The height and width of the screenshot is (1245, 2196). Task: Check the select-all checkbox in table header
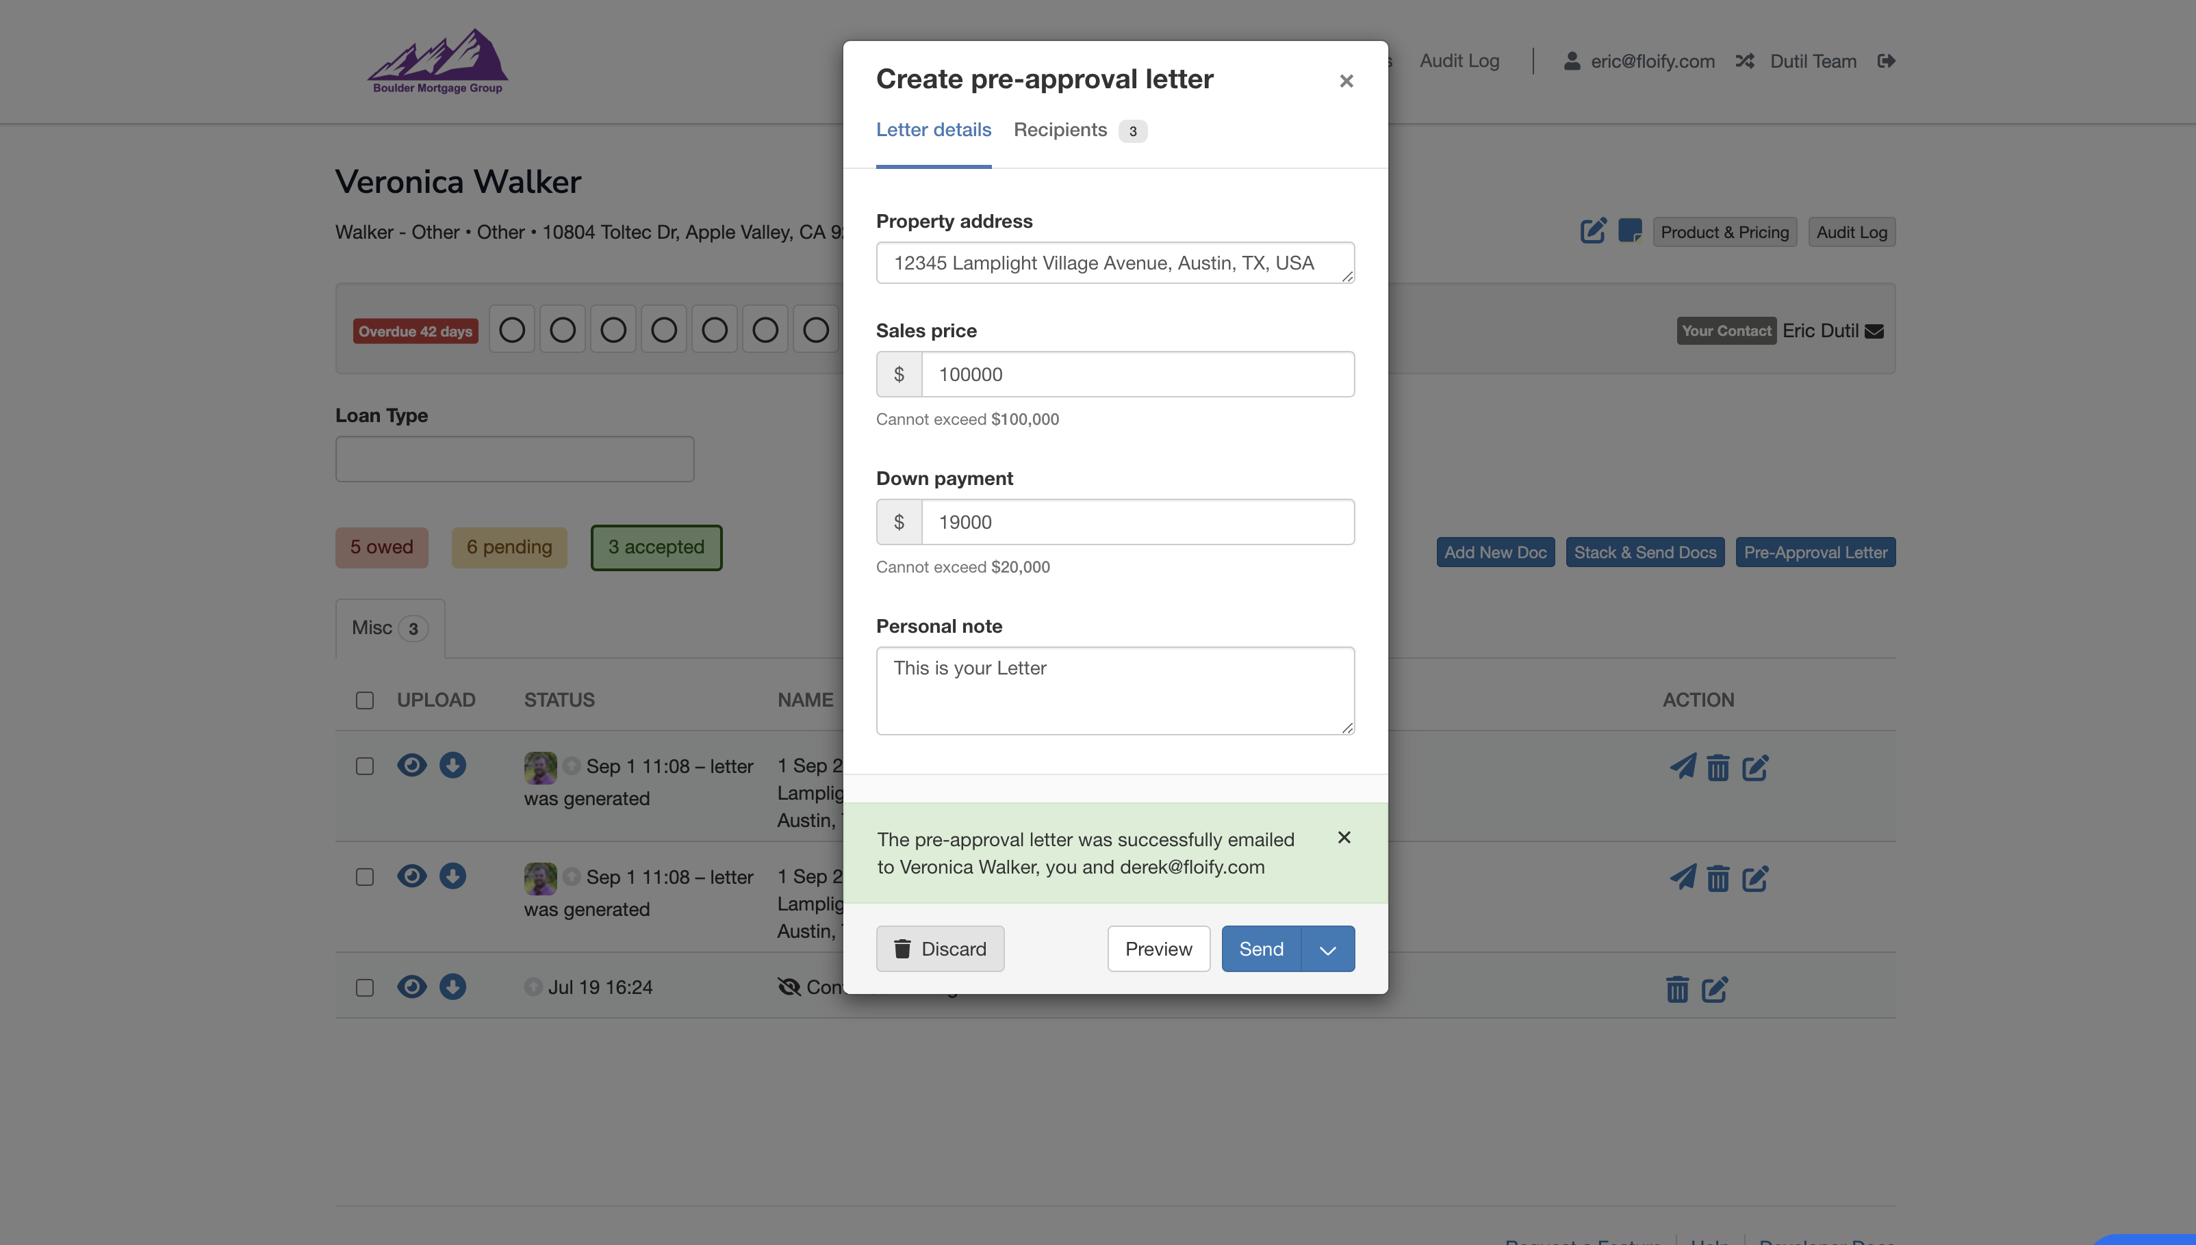tap(364, 700)
